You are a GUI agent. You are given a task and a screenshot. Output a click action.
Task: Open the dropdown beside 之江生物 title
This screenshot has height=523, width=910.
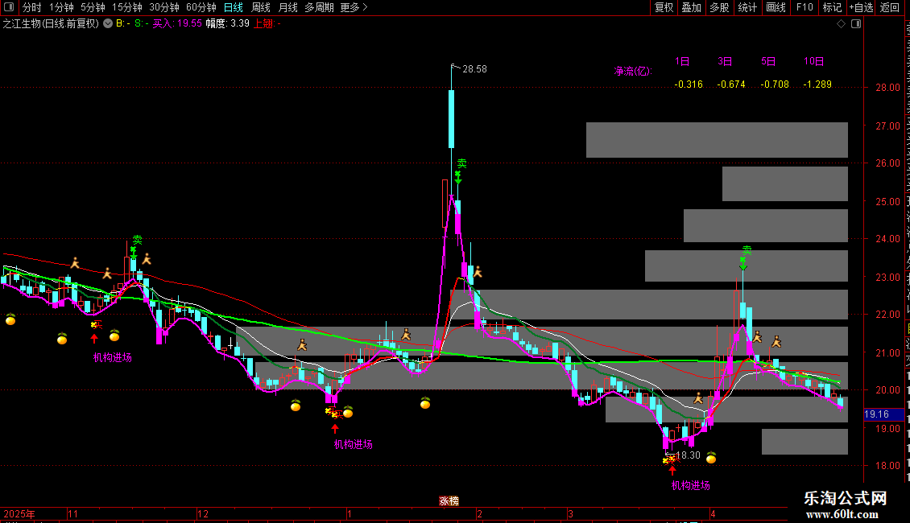[108, 24]
